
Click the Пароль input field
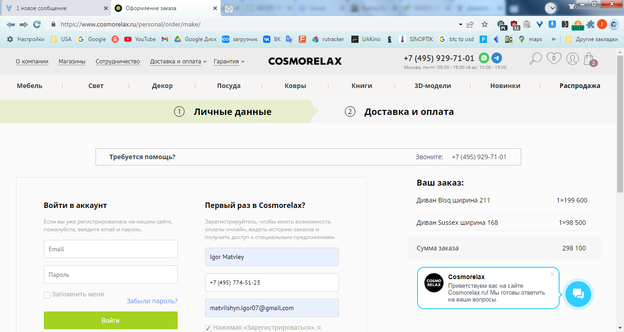coord(111,275)
